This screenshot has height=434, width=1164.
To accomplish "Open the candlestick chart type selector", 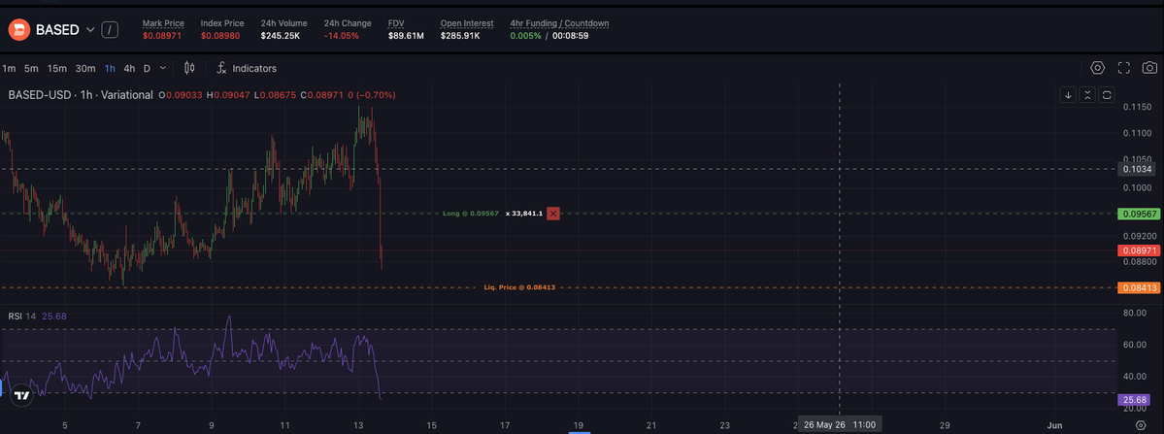I will (x=189, y=68).
